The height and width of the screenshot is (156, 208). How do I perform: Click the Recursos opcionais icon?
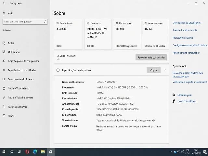[x=4, y=107]
